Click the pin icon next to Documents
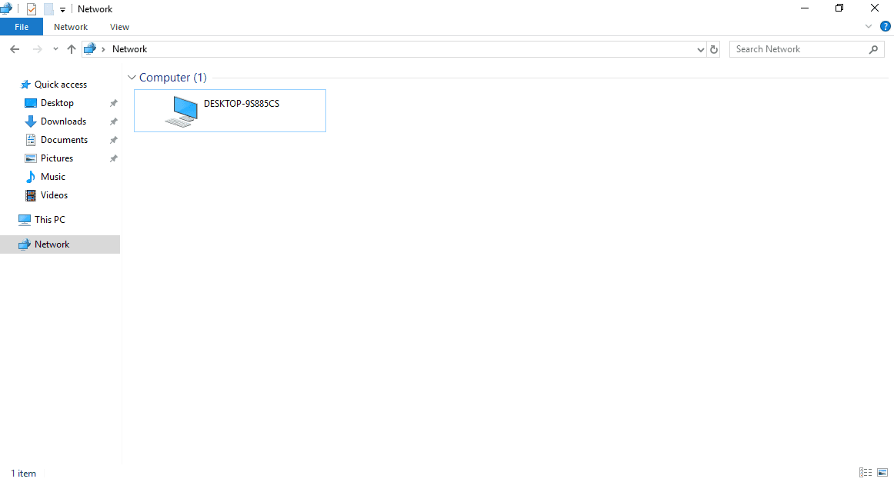This screenshot has height=482, width=894. 113,140
